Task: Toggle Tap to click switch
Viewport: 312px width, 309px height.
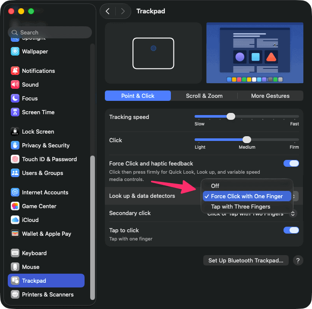Action: (x=291, y=230)
